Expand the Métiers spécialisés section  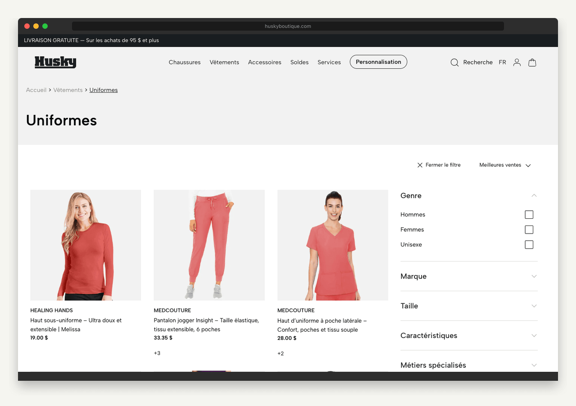[x=534, y=365]
